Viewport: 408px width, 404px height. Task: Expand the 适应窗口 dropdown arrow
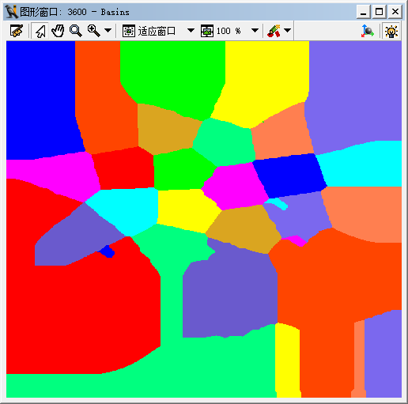click(x=191, y=31)
